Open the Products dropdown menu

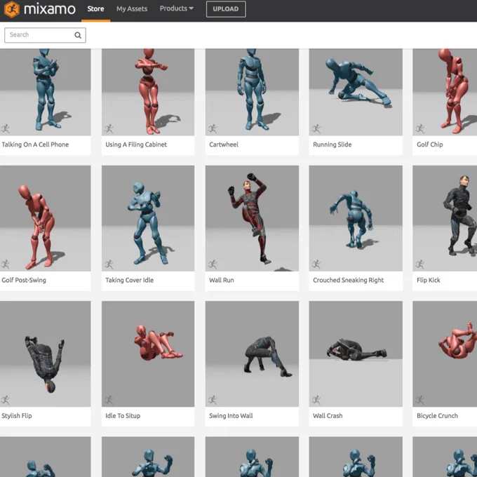click(x=177, y=8)
